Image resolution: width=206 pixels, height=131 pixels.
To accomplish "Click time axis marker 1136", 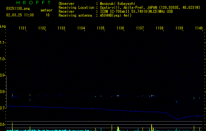I will [x=120, y=28].
